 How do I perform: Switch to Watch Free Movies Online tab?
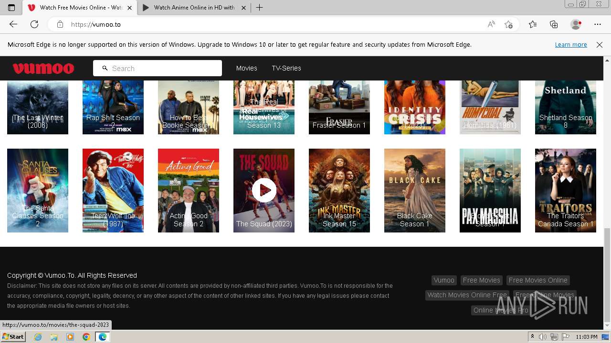tap(80, 8)
